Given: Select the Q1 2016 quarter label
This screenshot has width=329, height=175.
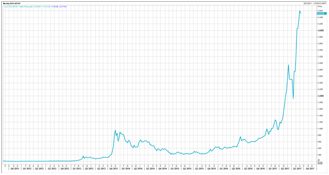Looking at the screenshot, I should pyautogui.click(x=224, y=169).
